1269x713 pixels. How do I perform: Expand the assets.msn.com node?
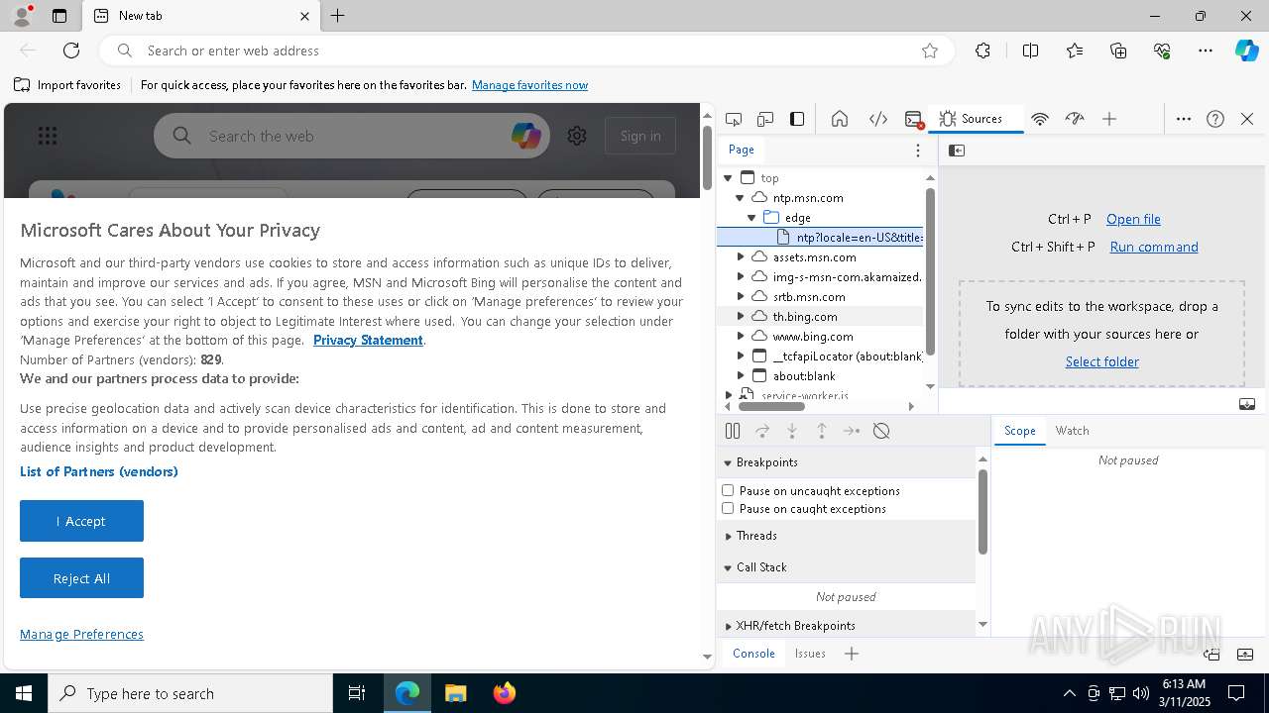[x=740, y=257]
